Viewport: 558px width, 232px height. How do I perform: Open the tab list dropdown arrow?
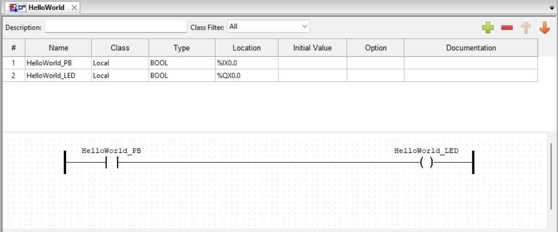coord(552,8)
